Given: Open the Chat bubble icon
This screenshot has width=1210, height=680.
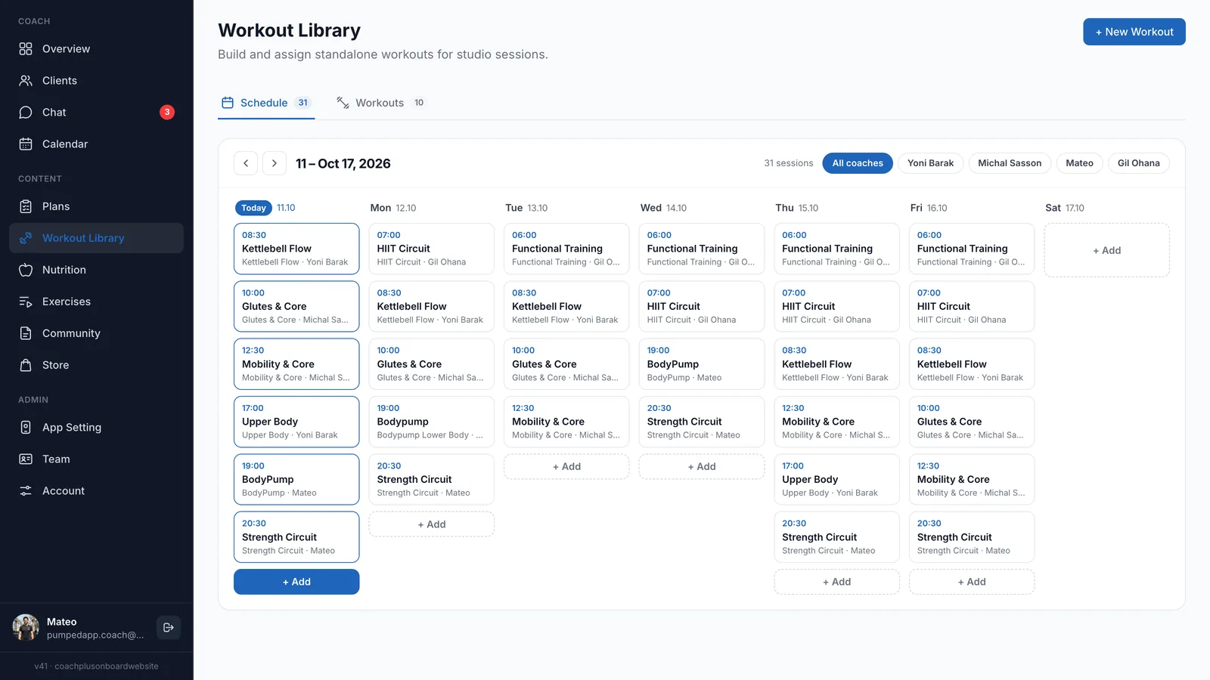Looking at the screenshot, I should pyautogui.click(x=26, y=112).
